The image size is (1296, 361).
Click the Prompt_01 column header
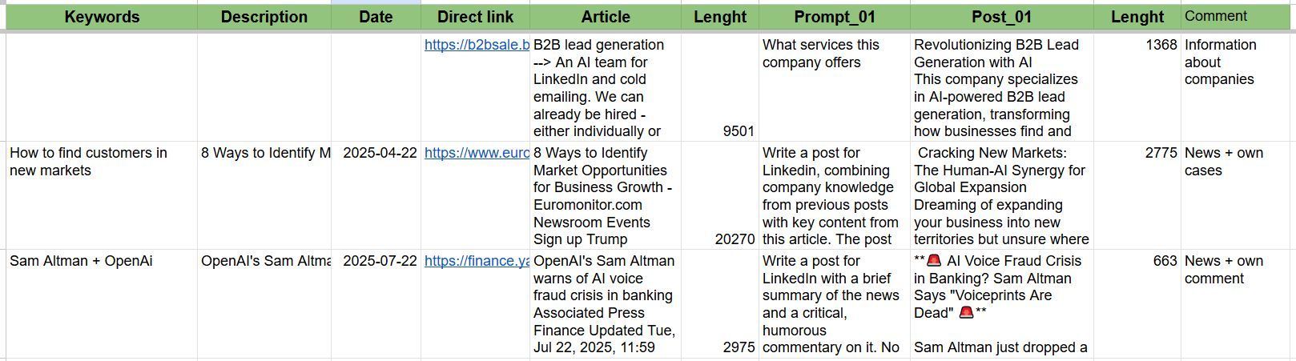[x=834, y=17]
